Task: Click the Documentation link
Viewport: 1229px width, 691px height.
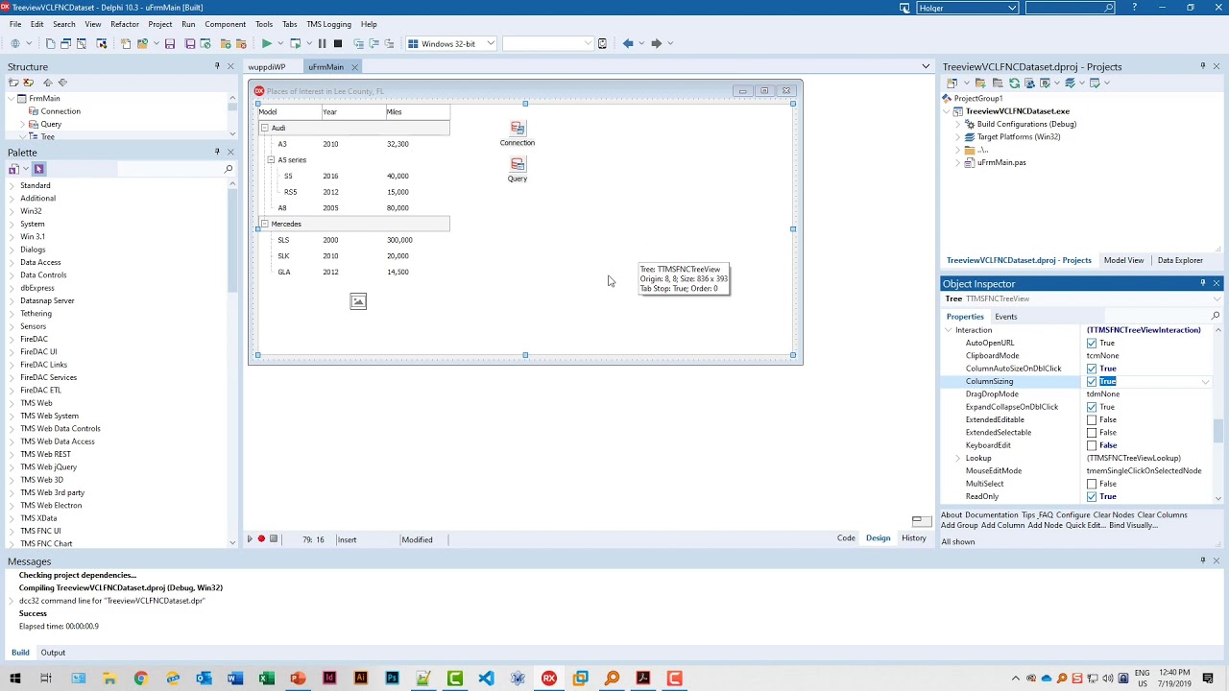Action: (992, 515)
